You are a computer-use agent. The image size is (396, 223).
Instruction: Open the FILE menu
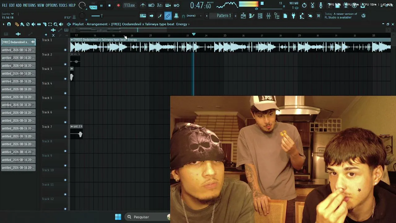(5, 6)
